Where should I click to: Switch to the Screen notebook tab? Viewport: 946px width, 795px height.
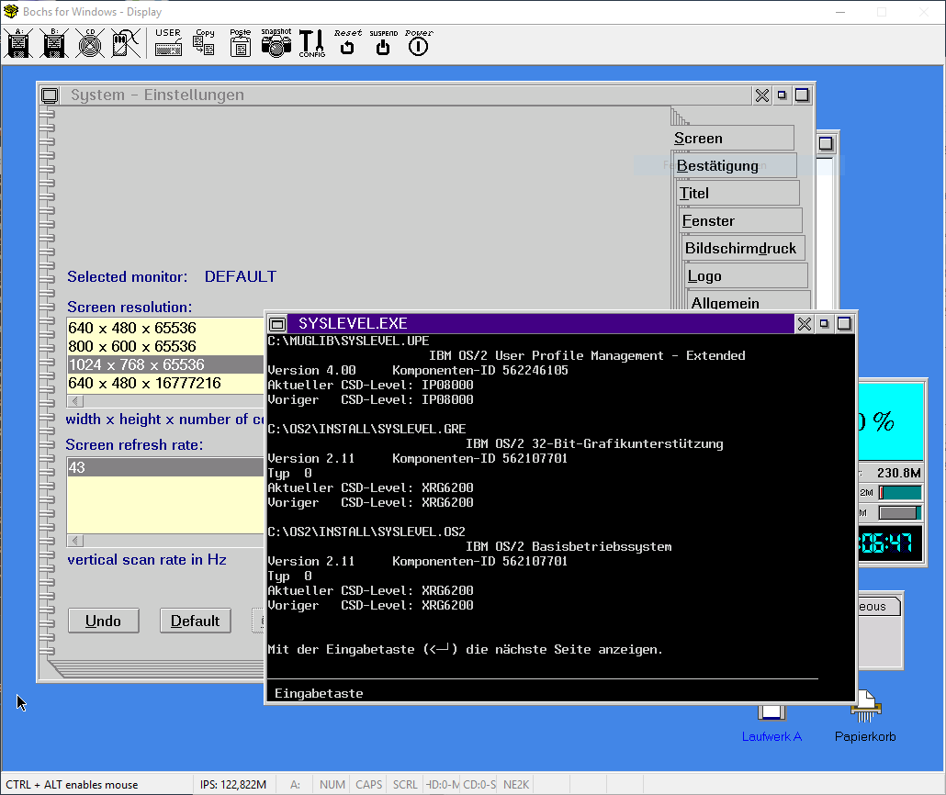click(x=733, y=138)
